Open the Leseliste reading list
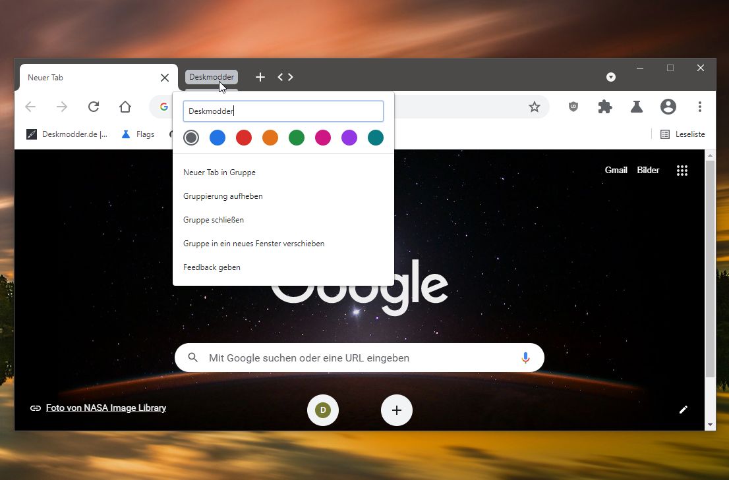This screenshot has height=480, width=729. (x=682, y=134)
